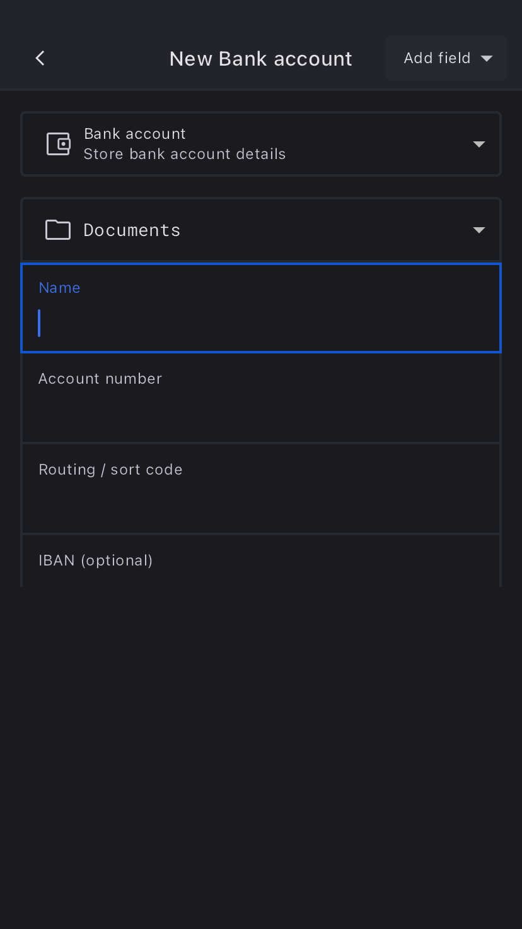The image size is (522, 929).
Task: Click the Documents folder icon
Action: coord(58,230)
